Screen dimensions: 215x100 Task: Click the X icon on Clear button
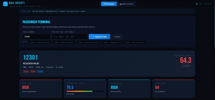point(115,37)
